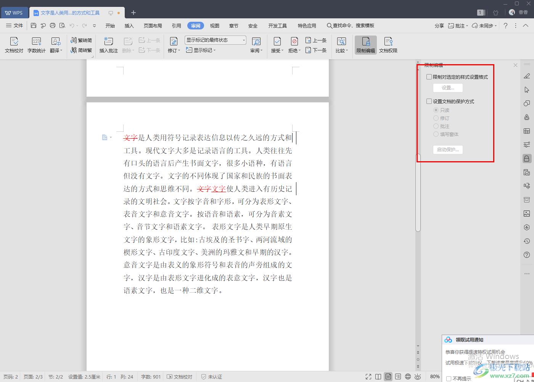Click the lock icon in right sidebar
Viewport: 534px width, 382px height.
pos(527,159)
